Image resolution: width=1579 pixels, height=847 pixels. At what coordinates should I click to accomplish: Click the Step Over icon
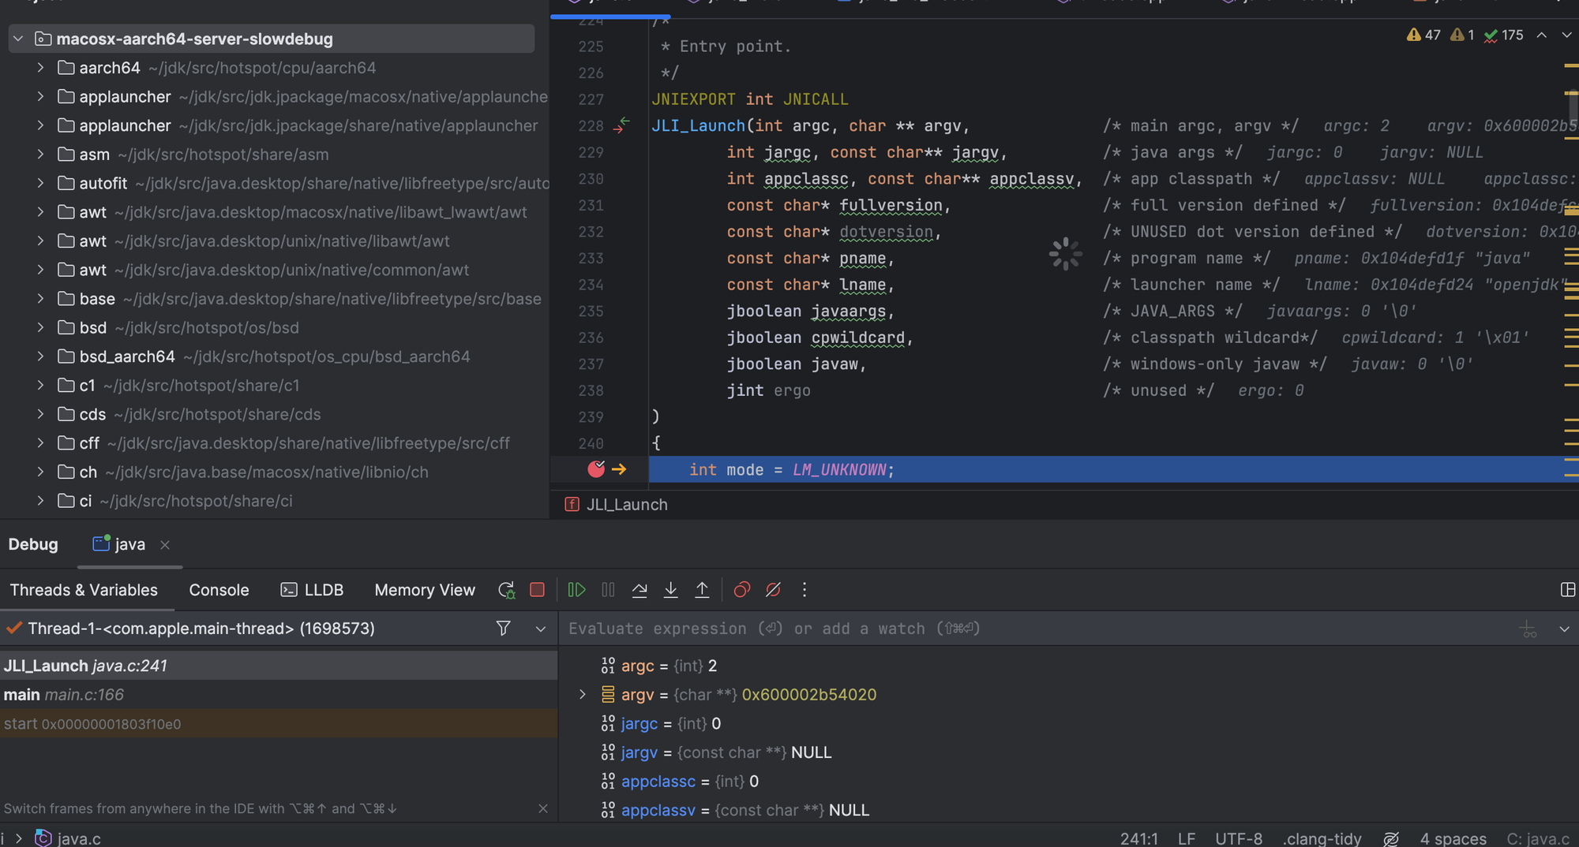(639, 590)
